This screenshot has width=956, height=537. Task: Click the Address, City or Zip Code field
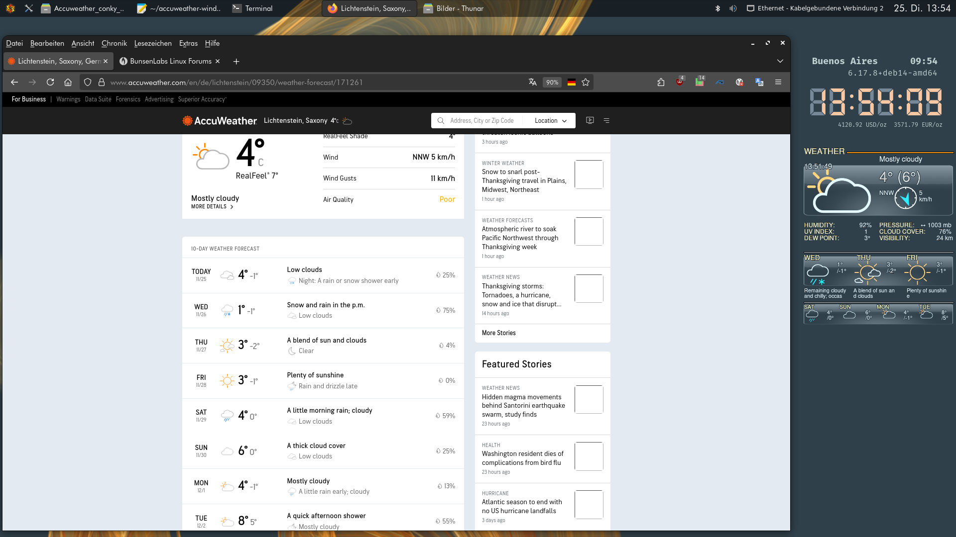coord(481,121)
